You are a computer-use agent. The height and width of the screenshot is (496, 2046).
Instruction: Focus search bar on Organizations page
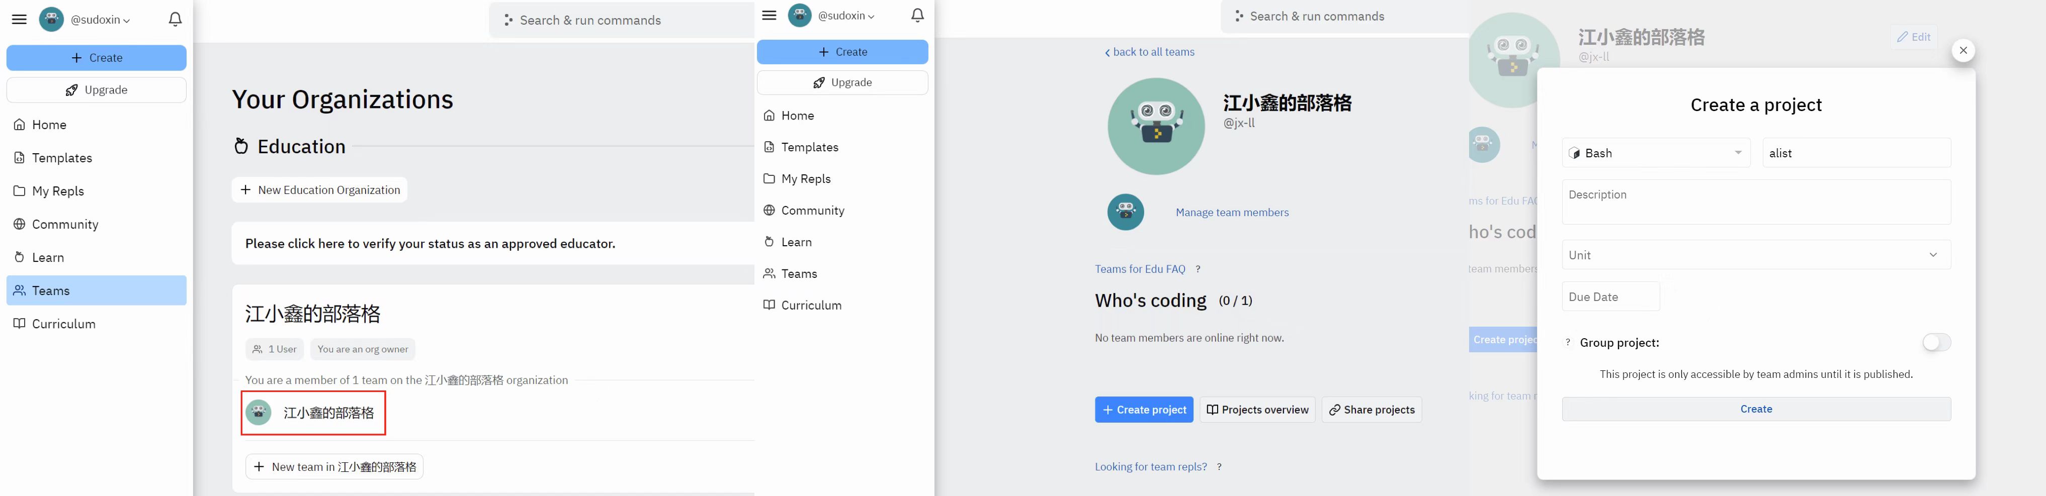pyautogui.click(x=622, y=20)
